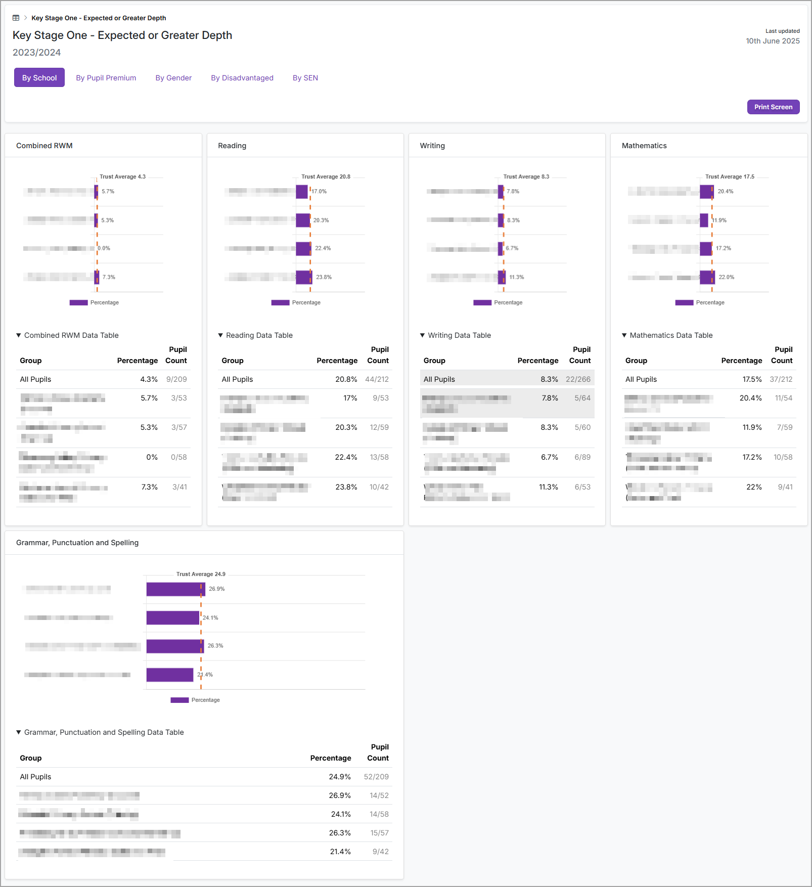812x887 pixels.
Task: Open the By Disadvantaged tab
Action: [x=242, y=78]
